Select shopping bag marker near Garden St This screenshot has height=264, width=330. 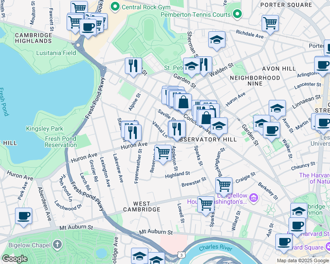tap(184, 103)
